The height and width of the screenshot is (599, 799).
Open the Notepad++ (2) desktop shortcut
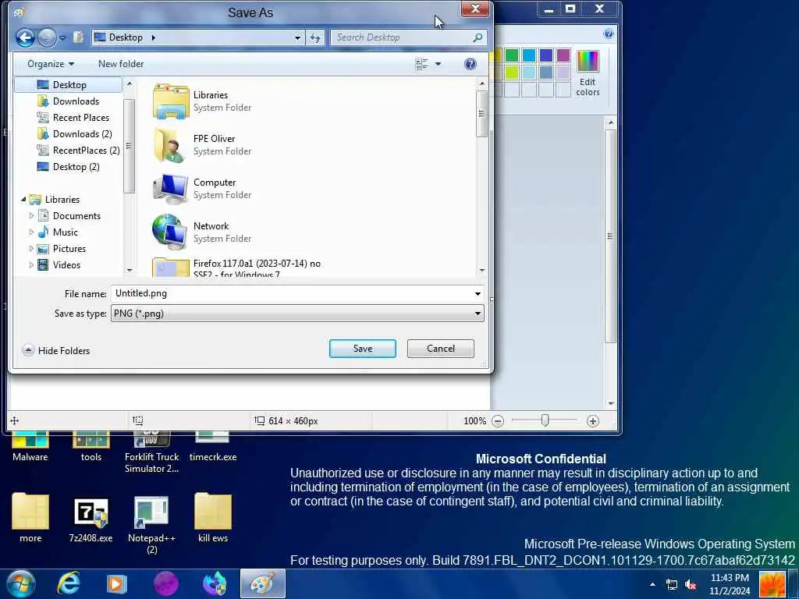tap(151, 525)
